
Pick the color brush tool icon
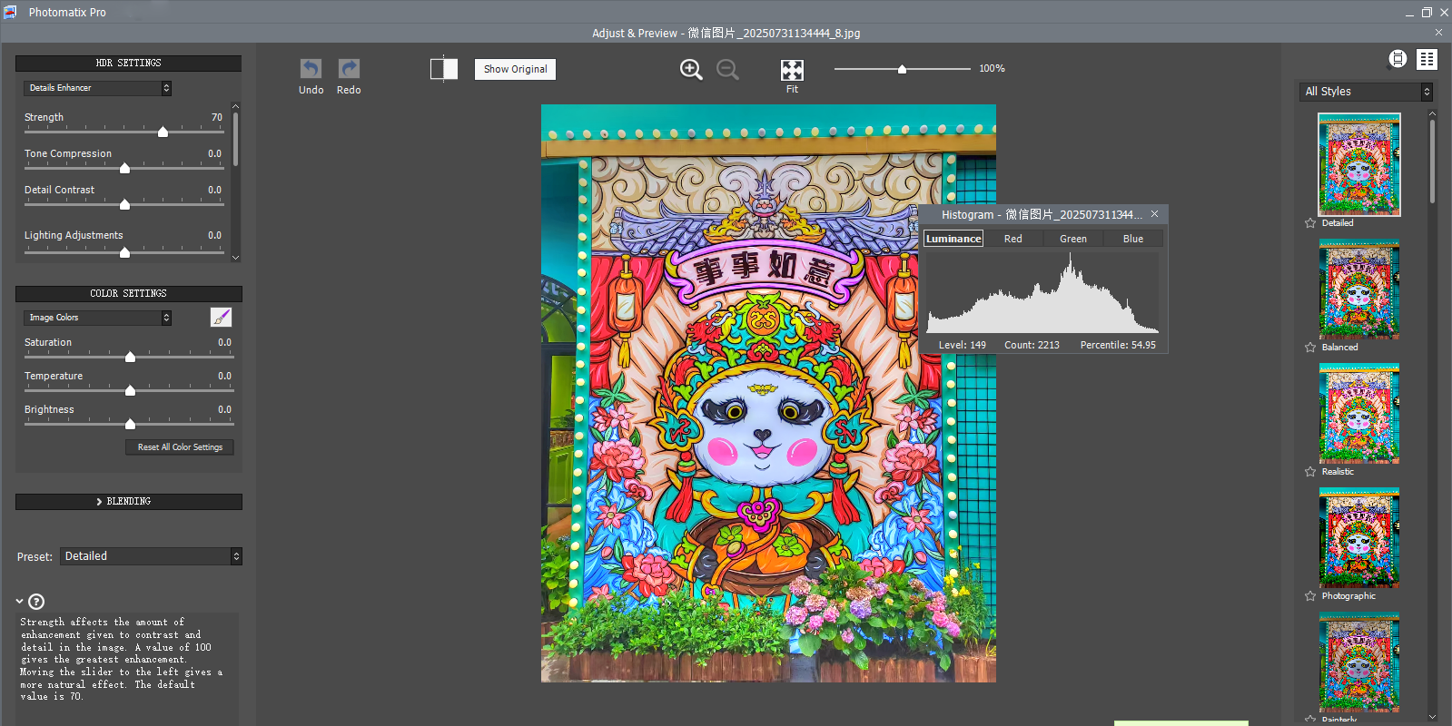point(221,317)
